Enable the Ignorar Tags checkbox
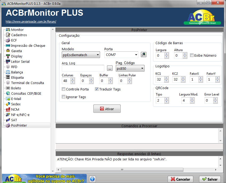The height and width of the screenshot is (183, 226). (63, 97)
